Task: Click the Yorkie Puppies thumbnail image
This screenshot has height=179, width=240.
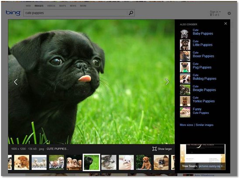Action: pos(185,101)
